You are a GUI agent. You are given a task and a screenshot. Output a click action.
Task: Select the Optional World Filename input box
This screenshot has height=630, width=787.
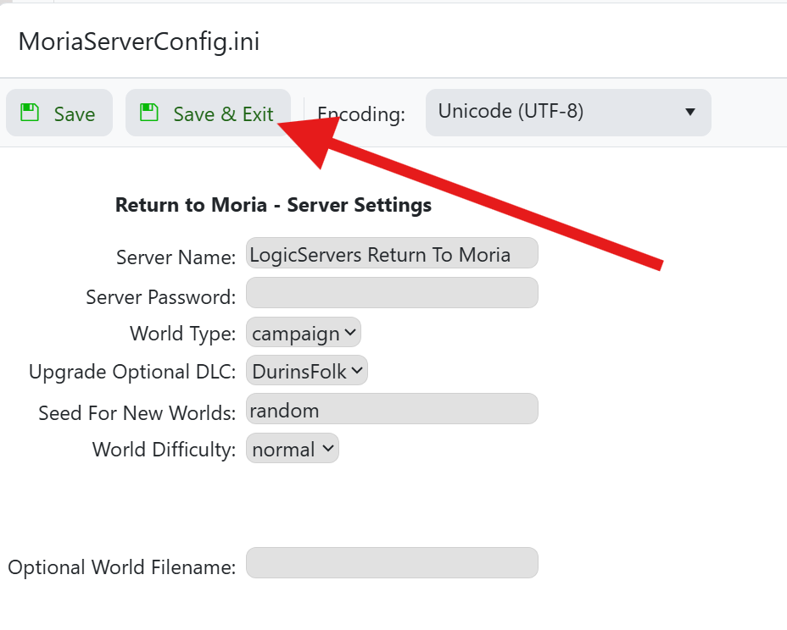392,563
